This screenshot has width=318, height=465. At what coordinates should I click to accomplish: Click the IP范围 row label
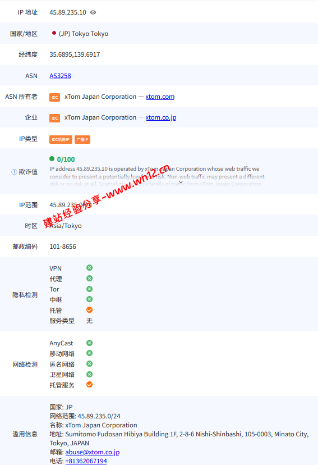coord(28,205)
